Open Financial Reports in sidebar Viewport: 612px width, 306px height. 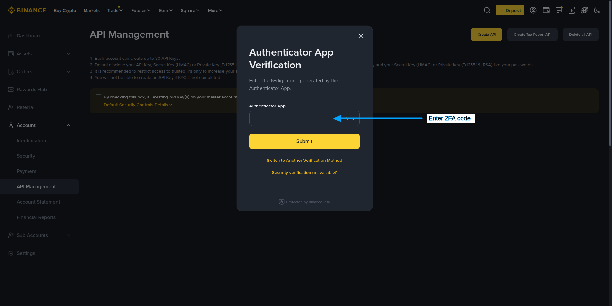click(x=36, y=217)
